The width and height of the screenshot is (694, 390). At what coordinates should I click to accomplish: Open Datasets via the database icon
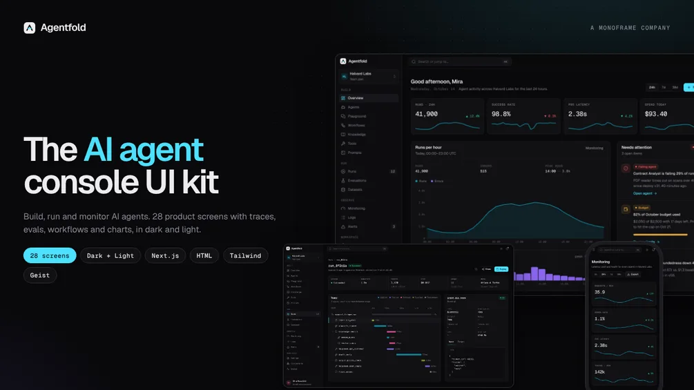click(x=343, y=190)
